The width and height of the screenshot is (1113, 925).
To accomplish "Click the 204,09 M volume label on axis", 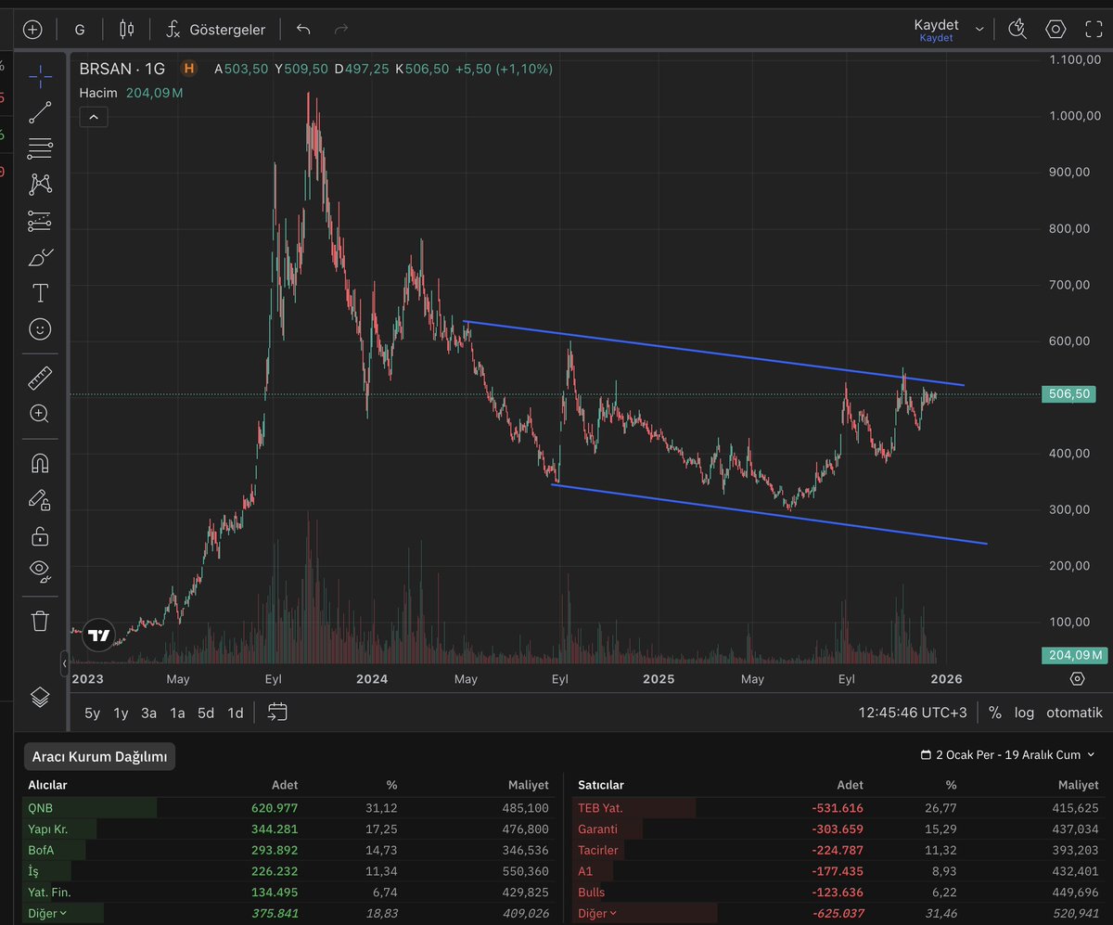I will (1075, 655).
